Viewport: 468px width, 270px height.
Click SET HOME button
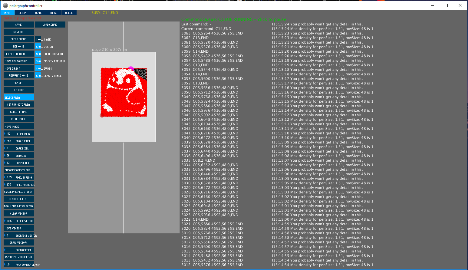(19, 46)
